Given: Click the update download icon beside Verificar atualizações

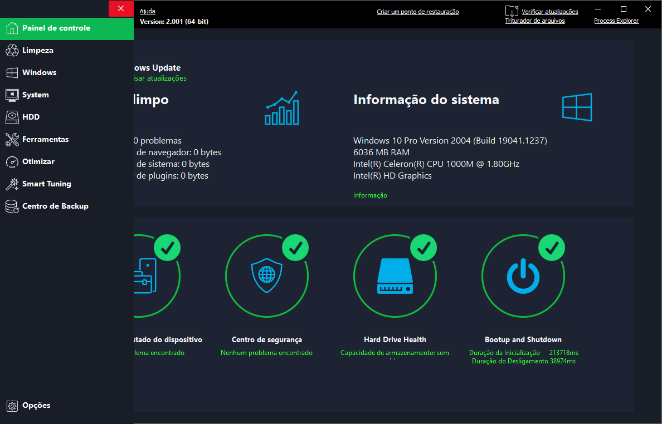Looking at the screenshot, I should [x=512, y=11].
